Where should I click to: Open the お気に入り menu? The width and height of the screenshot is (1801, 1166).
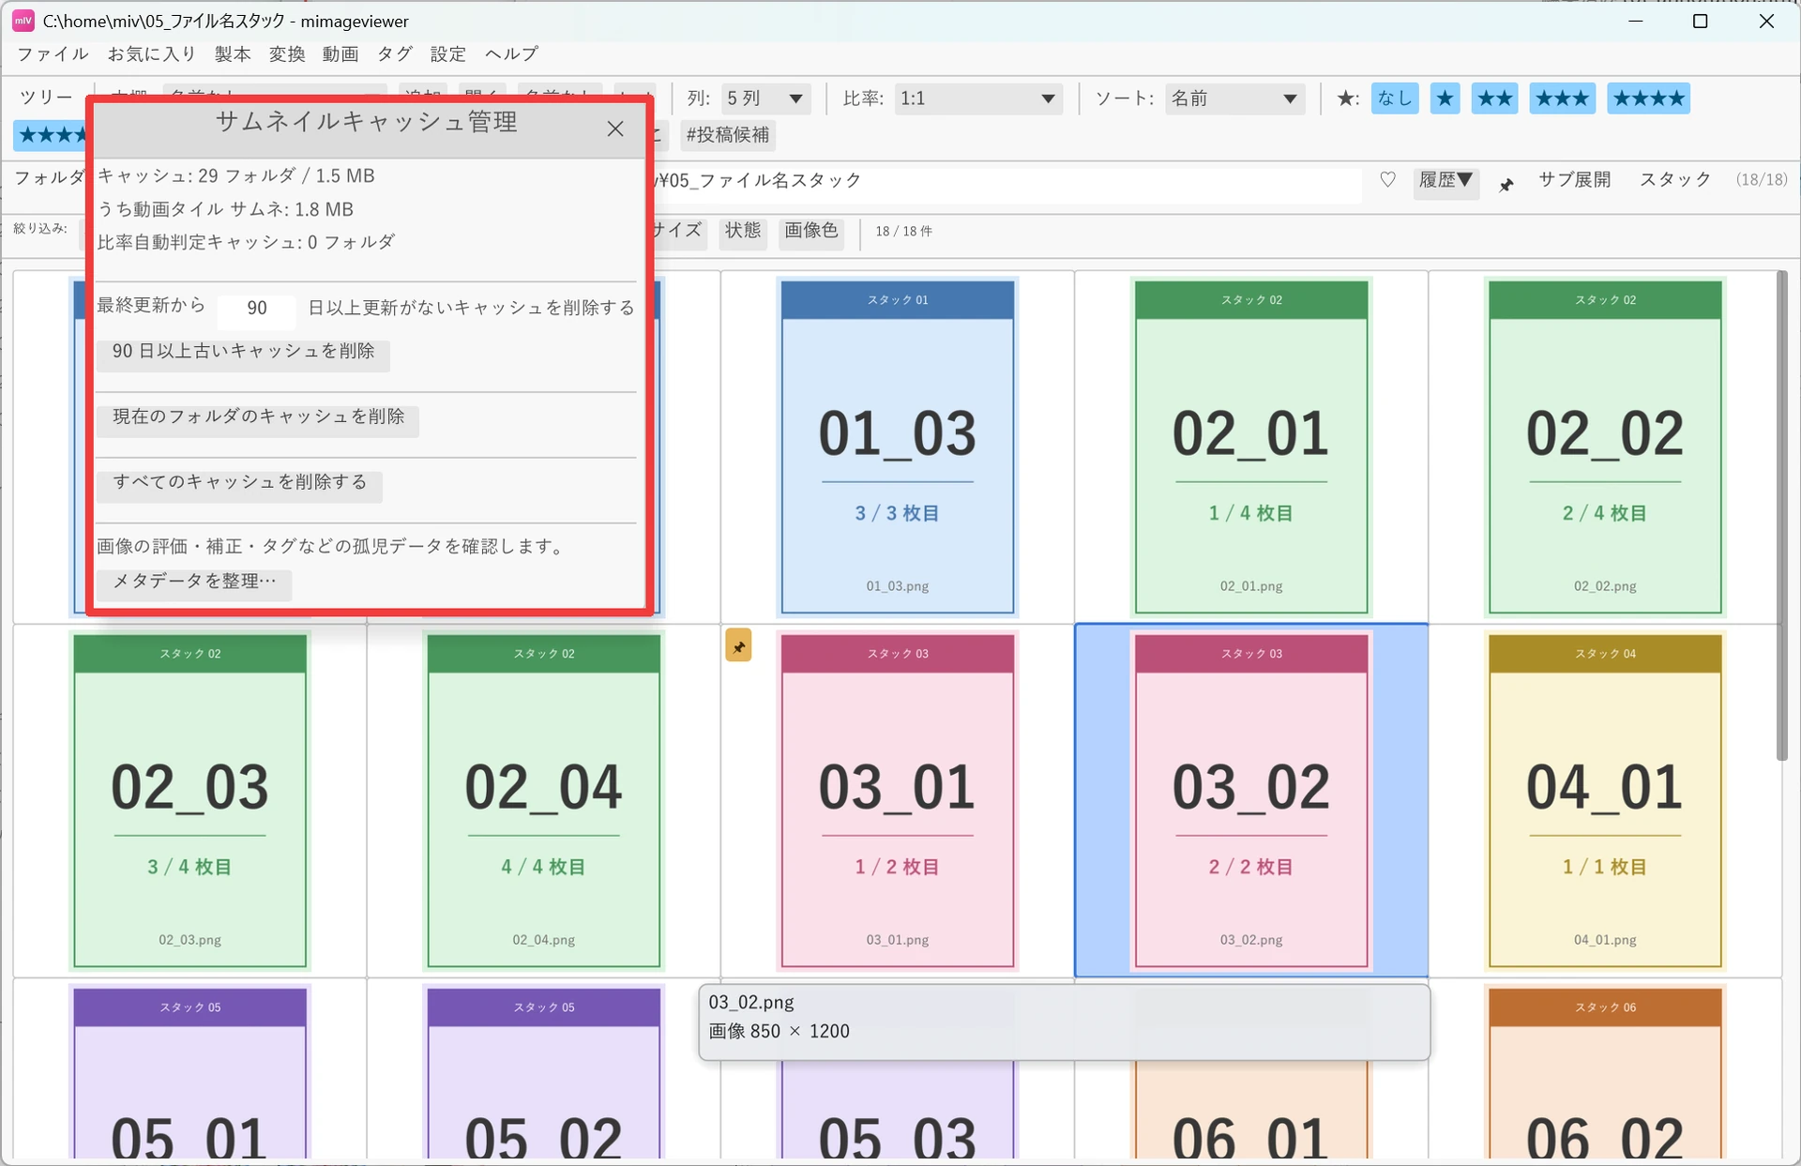click(151, 54)
